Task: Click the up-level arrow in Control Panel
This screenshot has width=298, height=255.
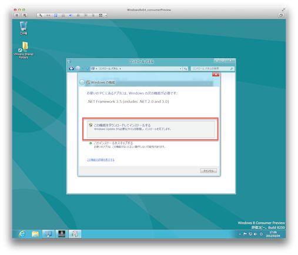Action: [x=88, y=69]
